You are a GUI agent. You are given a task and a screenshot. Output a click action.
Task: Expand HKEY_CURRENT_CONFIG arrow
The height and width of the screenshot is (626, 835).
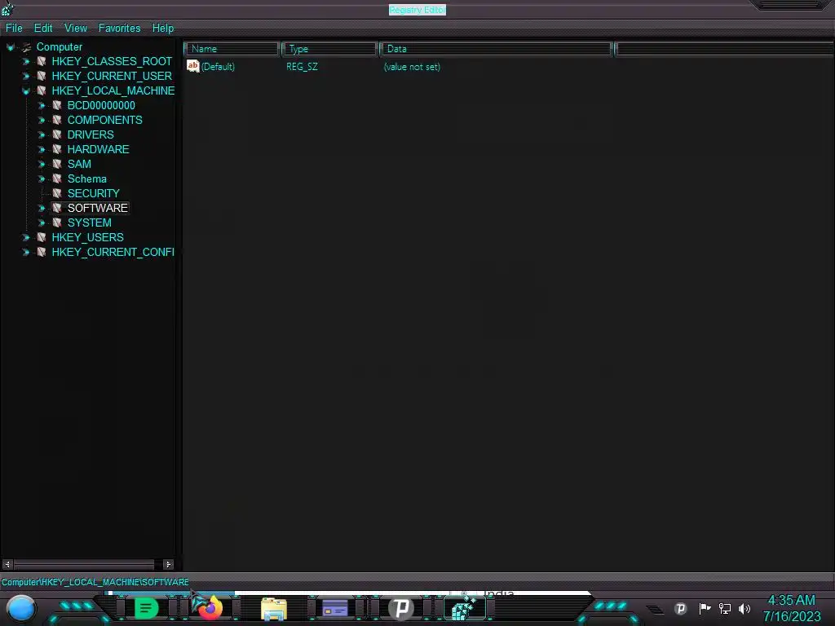[x=25, y=252]
